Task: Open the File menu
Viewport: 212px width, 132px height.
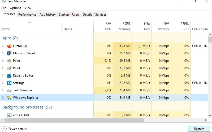Action: pos(4,8)
